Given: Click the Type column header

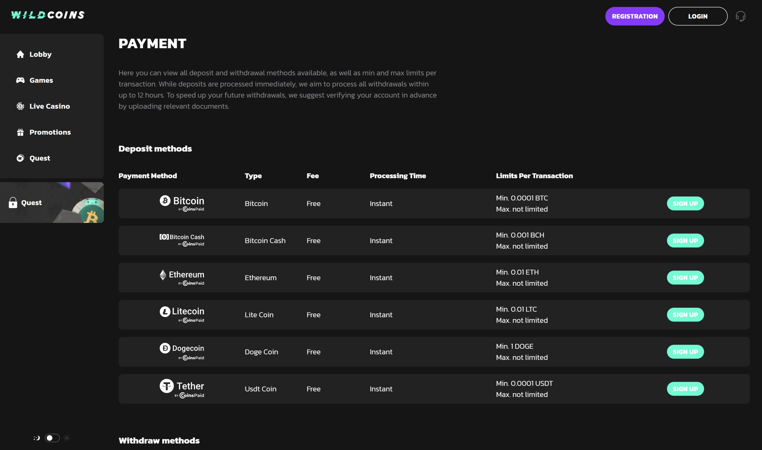Looking at the screenshot, I should (253, 176).
